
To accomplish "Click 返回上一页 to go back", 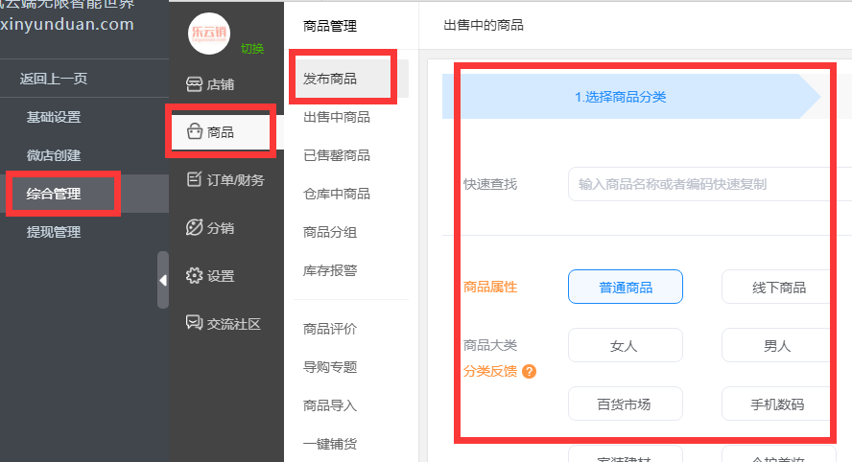I will coord(54,79).
